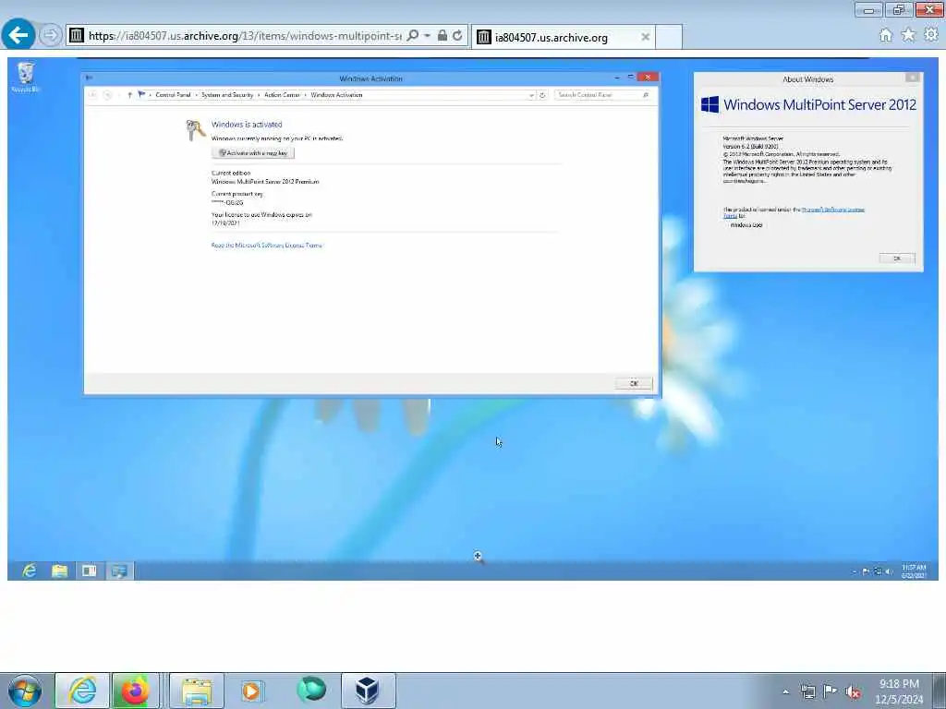
Task: Click 'Activate with a new key' button
Action: 253,153
